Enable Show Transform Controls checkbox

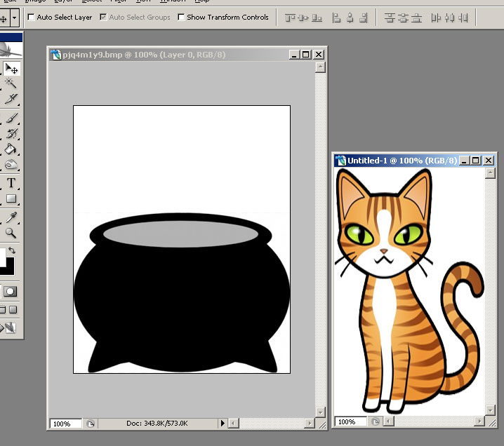181,17
